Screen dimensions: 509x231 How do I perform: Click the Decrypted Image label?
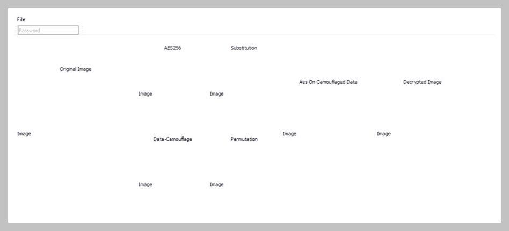point(422,82)
